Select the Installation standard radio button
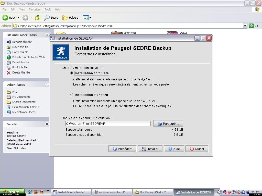262x196 pixels. pos(72,95)
